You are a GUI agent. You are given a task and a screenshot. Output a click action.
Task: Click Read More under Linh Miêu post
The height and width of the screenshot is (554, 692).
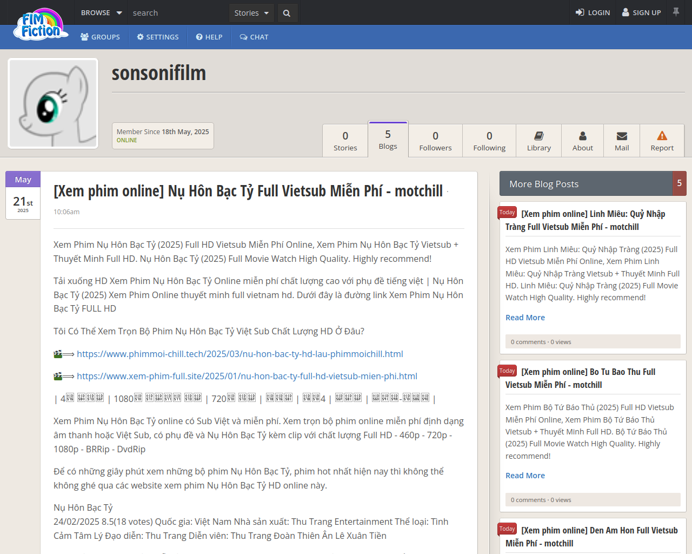pyautogui.click(x=525, y=318)
